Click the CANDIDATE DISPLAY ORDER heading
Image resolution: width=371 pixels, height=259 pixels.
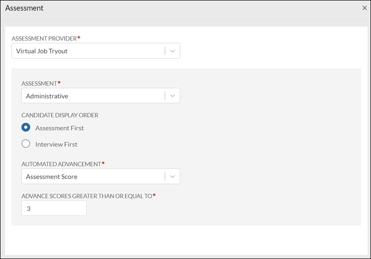click(60, 115)
